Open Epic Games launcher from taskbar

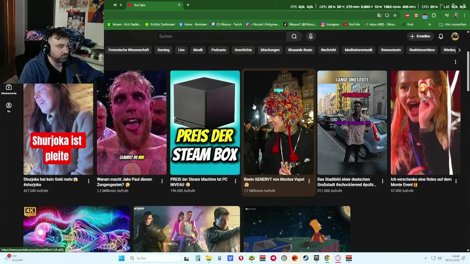316,258
